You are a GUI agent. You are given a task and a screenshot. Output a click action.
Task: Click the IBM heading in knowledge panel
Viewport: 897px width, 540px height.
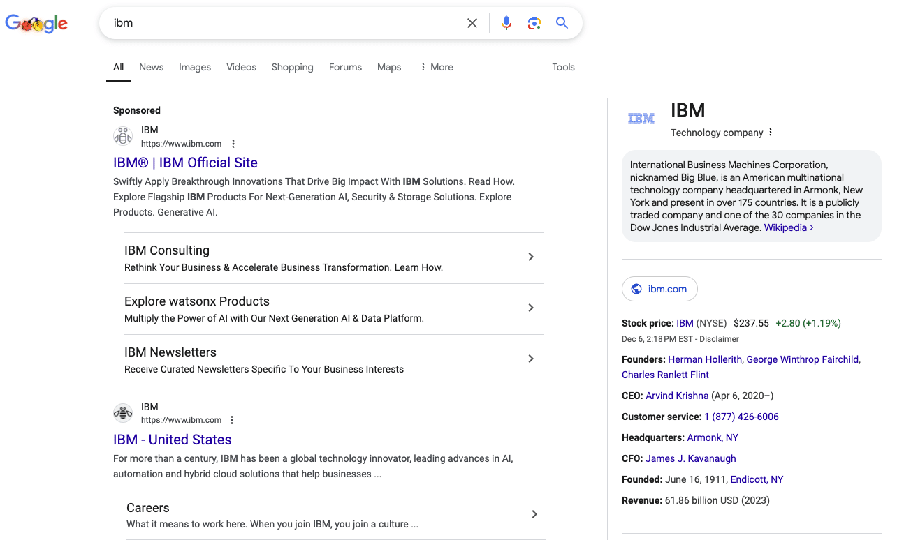pyautogui.click(x=688, y=110)
